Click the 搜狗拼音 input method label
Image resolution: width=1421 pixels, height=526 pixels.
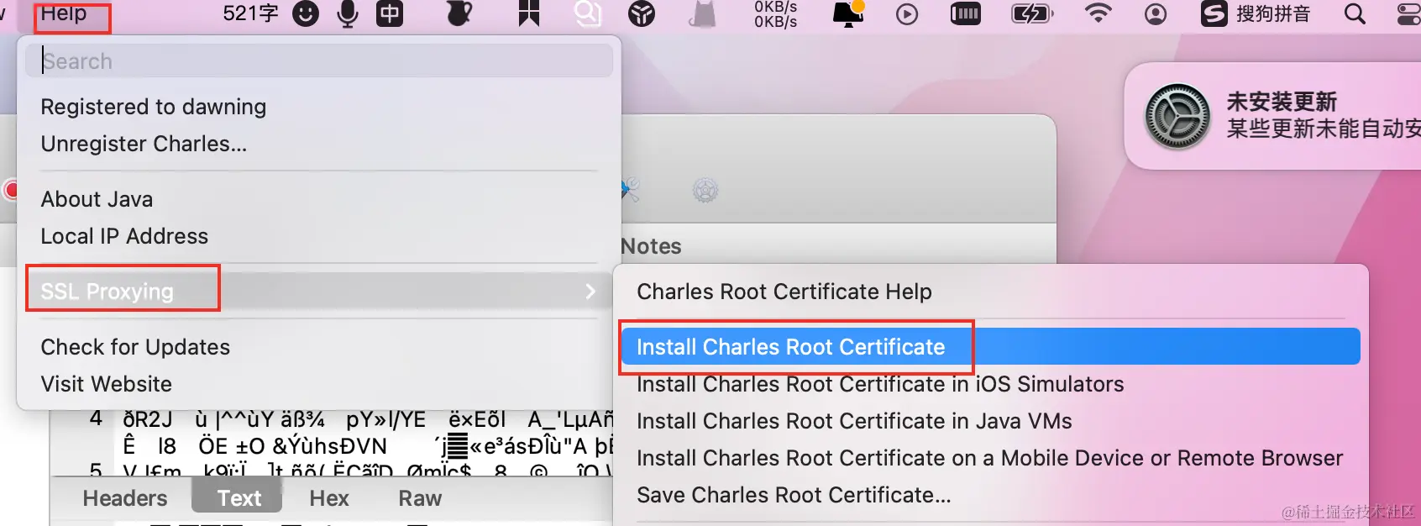[1273, 13]
